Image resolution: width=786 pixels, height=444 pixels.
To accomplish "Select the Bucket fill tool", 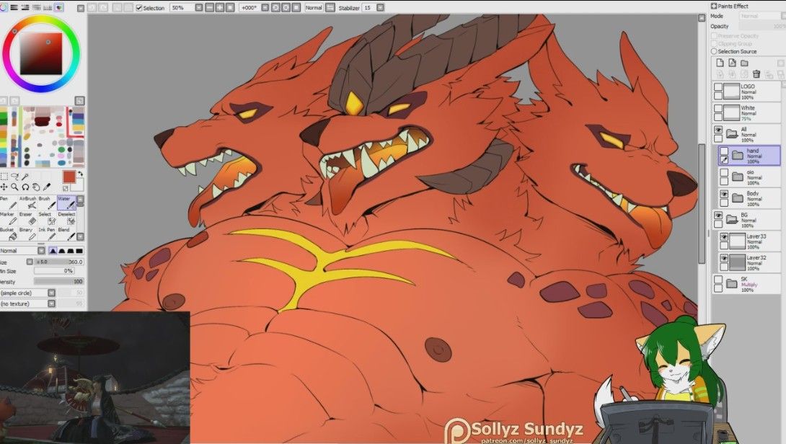I will pos(7,234).
